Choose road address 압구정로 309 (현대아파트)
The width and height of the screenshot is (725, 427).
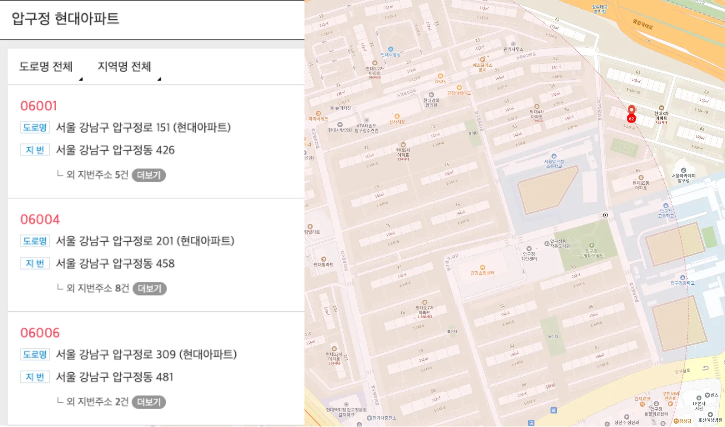pyautogui.click(x=146, y=354)
